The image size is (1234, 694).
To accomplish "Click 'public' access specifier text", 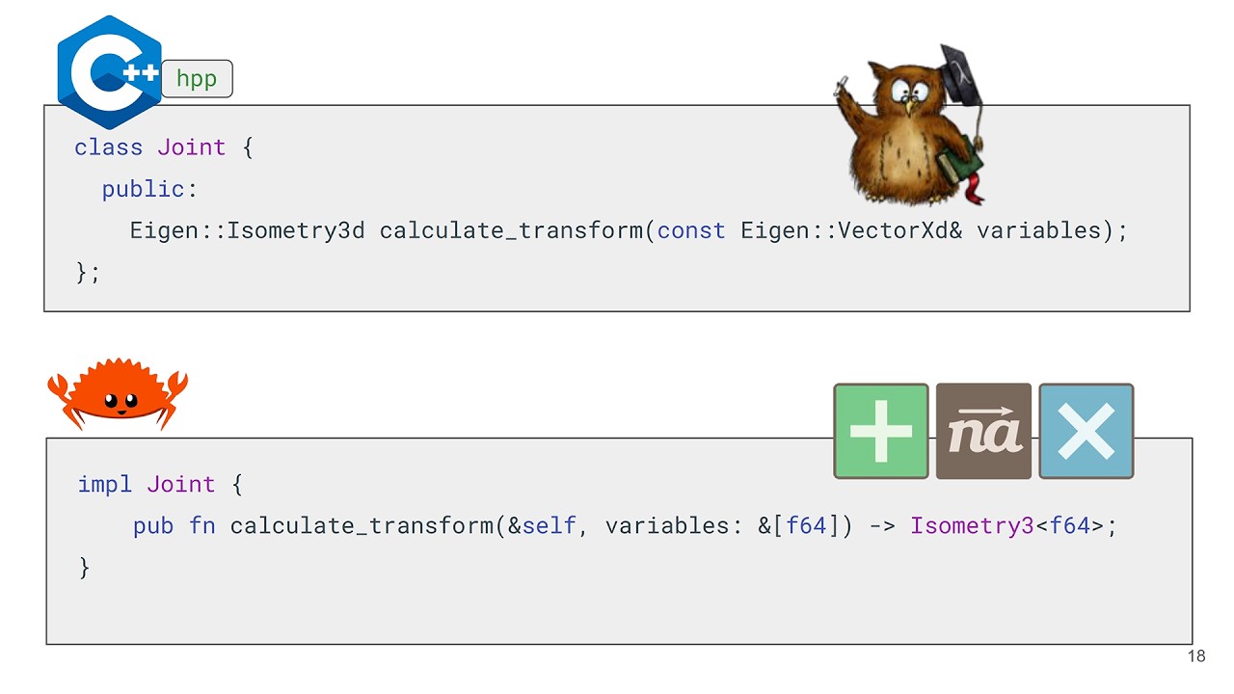I will tap(143, 189).
